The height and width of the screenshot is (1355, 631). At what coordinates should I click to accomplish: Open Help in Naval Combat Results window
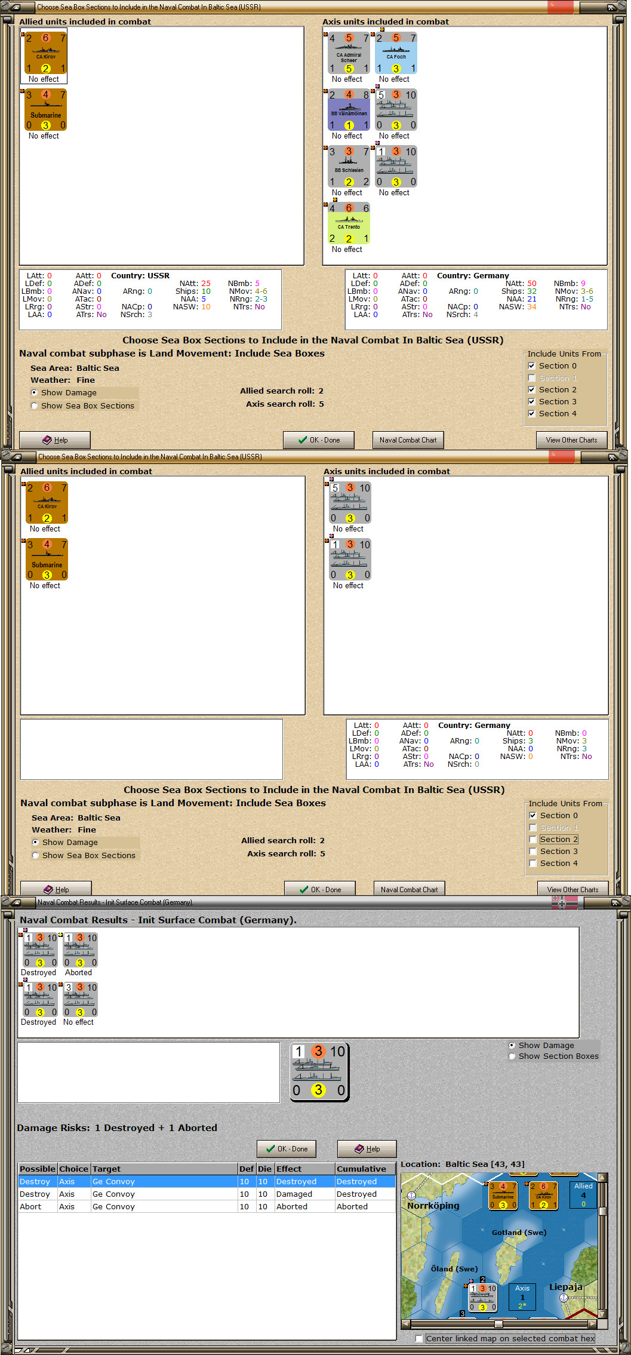click(367, 1148)
